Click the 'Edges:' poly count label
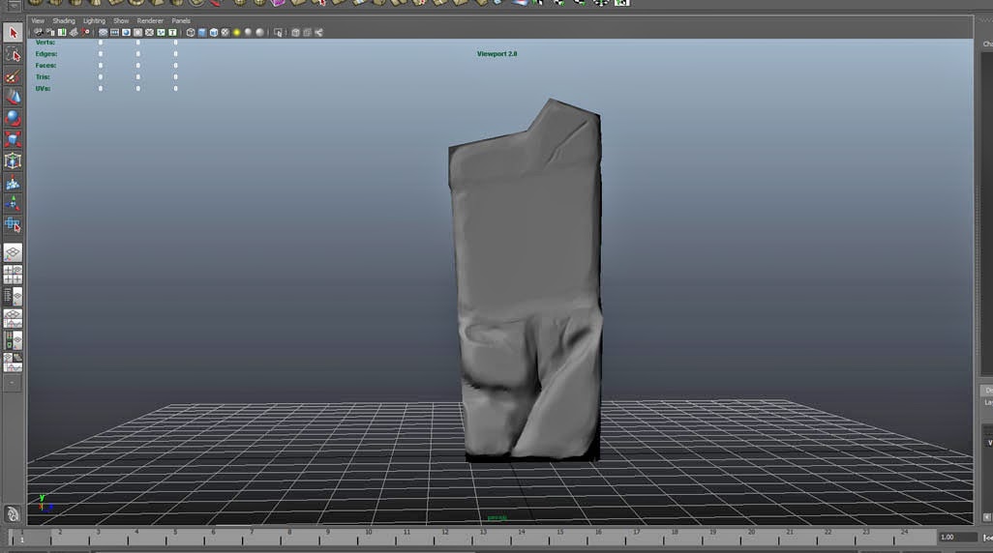 click(x=46, y=54)
